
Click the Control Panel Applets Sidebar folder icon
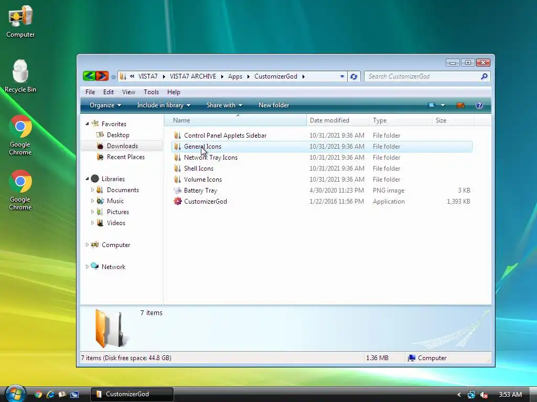point(177,136)
